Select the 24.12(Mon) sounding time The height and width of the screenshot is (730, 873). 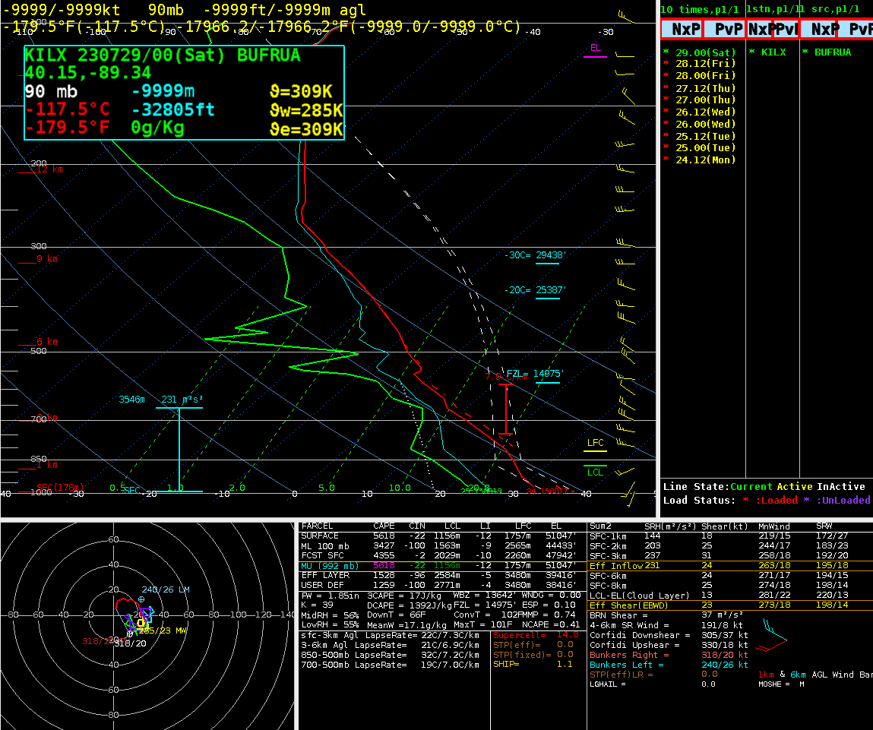705,160
